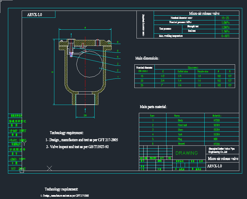Select callout number 1 on the valve section

pos(118,77)
